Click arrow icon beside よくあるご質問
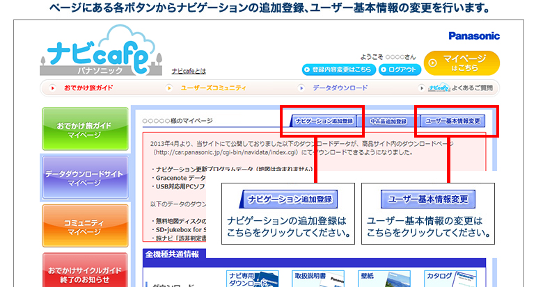This screenshot has height=287, width=536. [421, 88]
